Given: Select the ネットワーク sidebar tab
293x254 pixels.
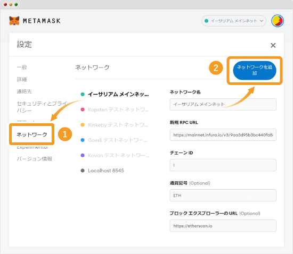Looking at the screenshot, I should 32,134.
